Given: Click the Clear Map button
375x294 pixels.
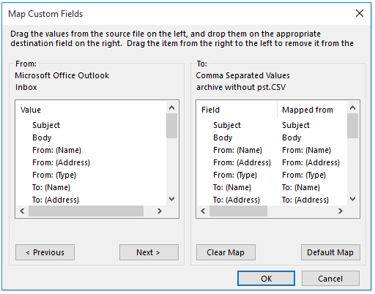Looking at the screenshot, I should [226, 252].
